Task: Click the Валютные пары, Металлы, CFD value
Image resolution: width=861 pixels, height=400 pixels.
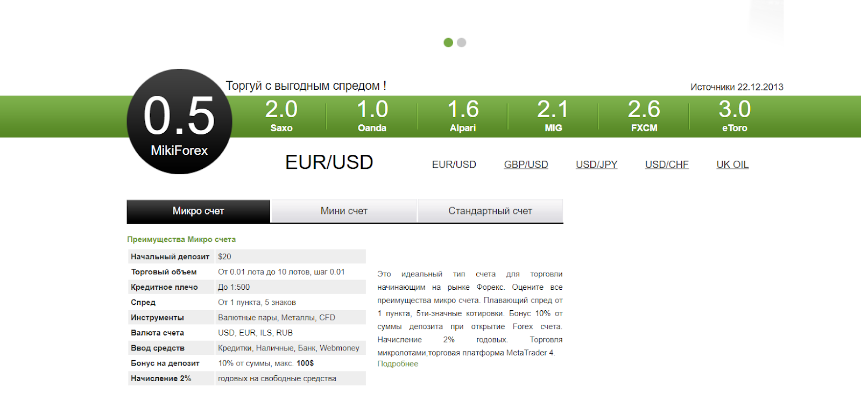Action: pos(277,318)
